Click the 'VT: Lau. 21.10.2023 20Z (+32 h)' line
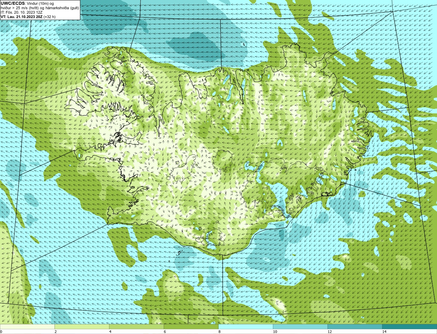This screenshot has width=437, height=334. (28, 16)
